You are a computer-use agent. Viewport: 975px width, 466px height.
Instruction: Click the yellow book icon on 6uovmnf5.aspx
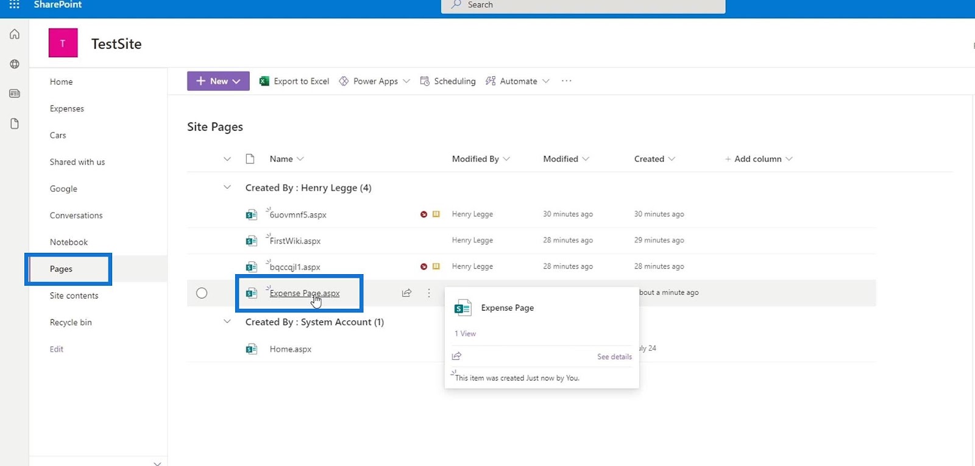tap(436, 214)
